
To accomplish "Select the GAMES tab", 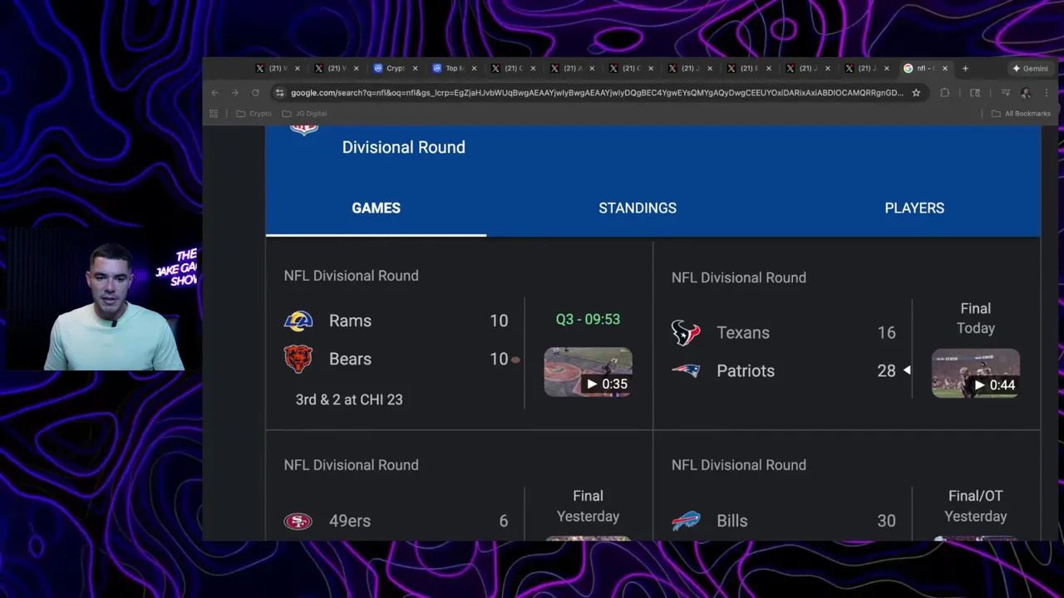I will pos(376,208).
